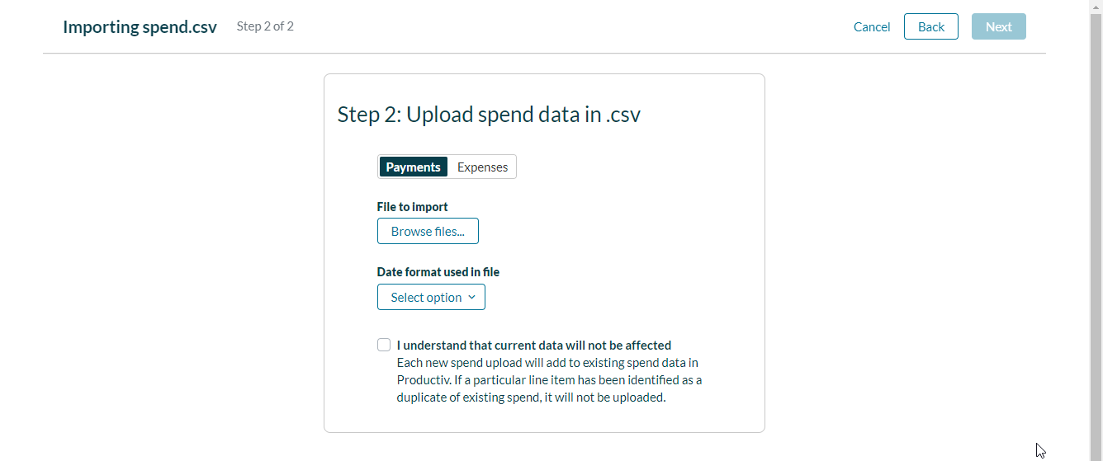
Task: Click the 'Date format used in file' label
Action: tap(438, 272)
